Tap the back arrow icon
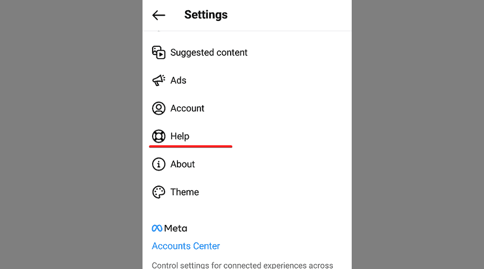Image resolution: width=484 pixels, height=269 pixels. point(159,15)
